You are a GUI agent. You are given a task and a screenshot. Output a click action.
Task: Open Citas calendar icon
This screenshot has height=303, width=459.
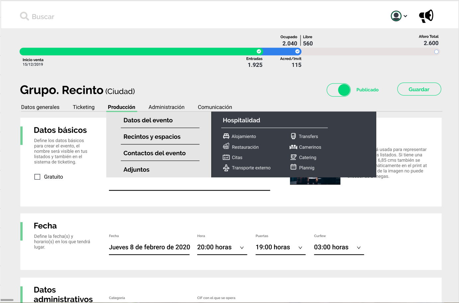coord(226,157)
